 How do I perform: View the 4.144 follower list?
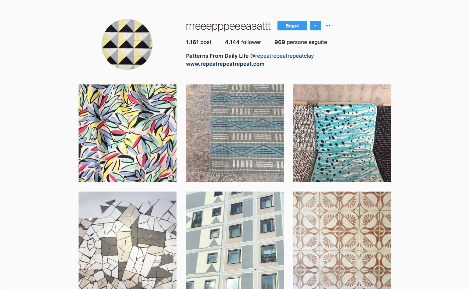(x=243, y=42)
